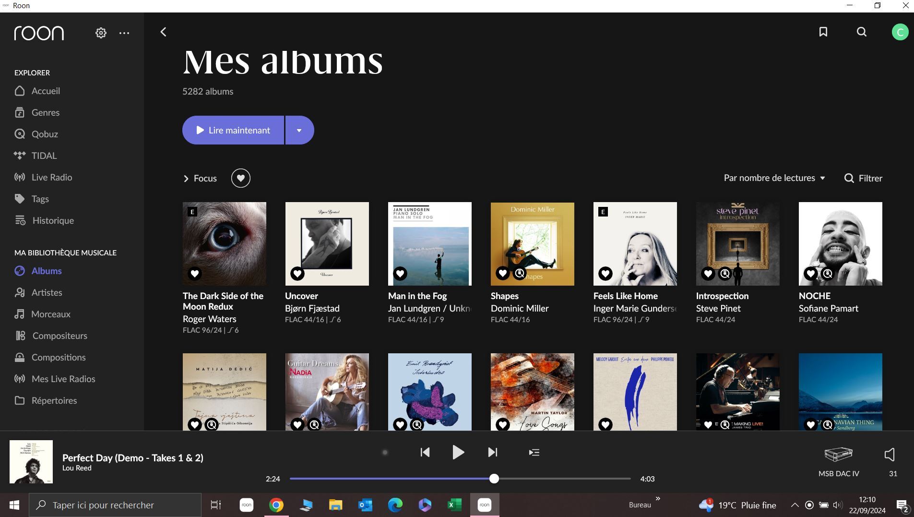Open the Matija Dedić album cover
The width and height of the screenshot is (914, 517).
coord(225,392)
